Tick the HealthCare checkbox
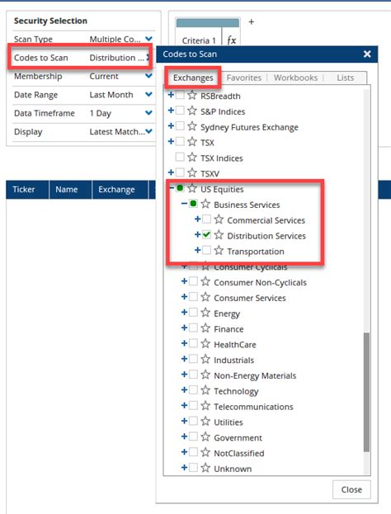Viewport: 391px width, 514px height. pos(193,343)
